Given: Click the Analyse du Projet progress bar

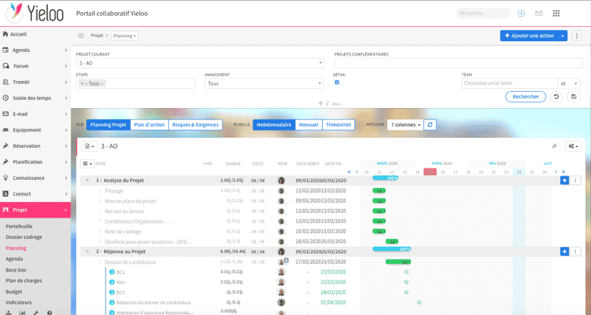Looking at the screenshot, I should pos(385,178).
